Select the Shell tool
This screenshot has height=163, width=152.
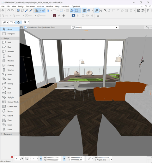pyautogui.click(x=10, y=93)
